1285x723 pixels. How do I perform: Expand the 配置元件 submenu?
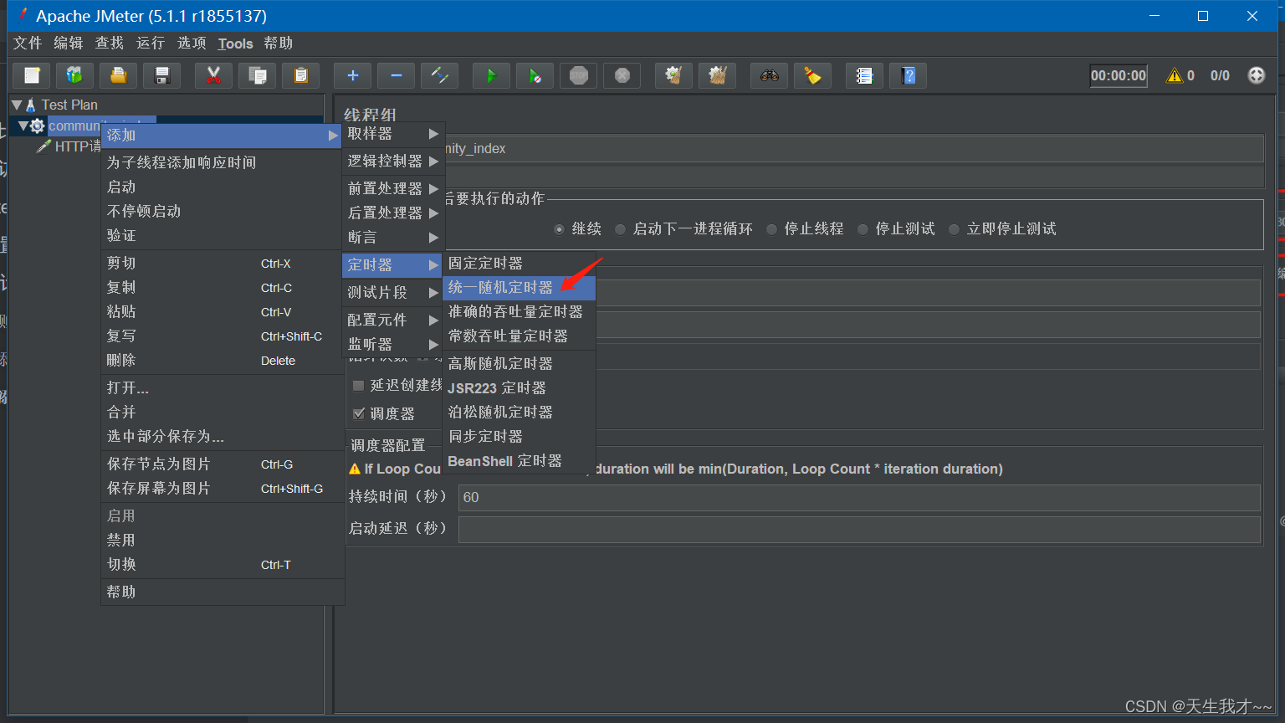click(393, 320)
